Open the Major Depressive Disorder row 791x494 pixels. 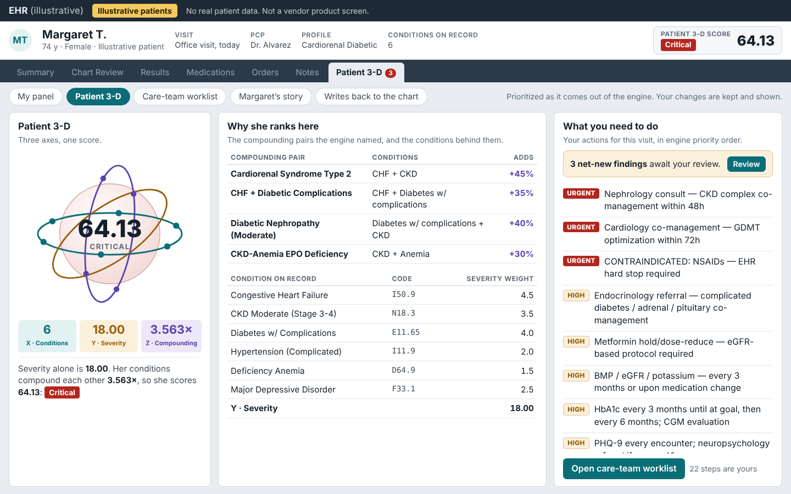pyautogui.click(x=382, y=390)
